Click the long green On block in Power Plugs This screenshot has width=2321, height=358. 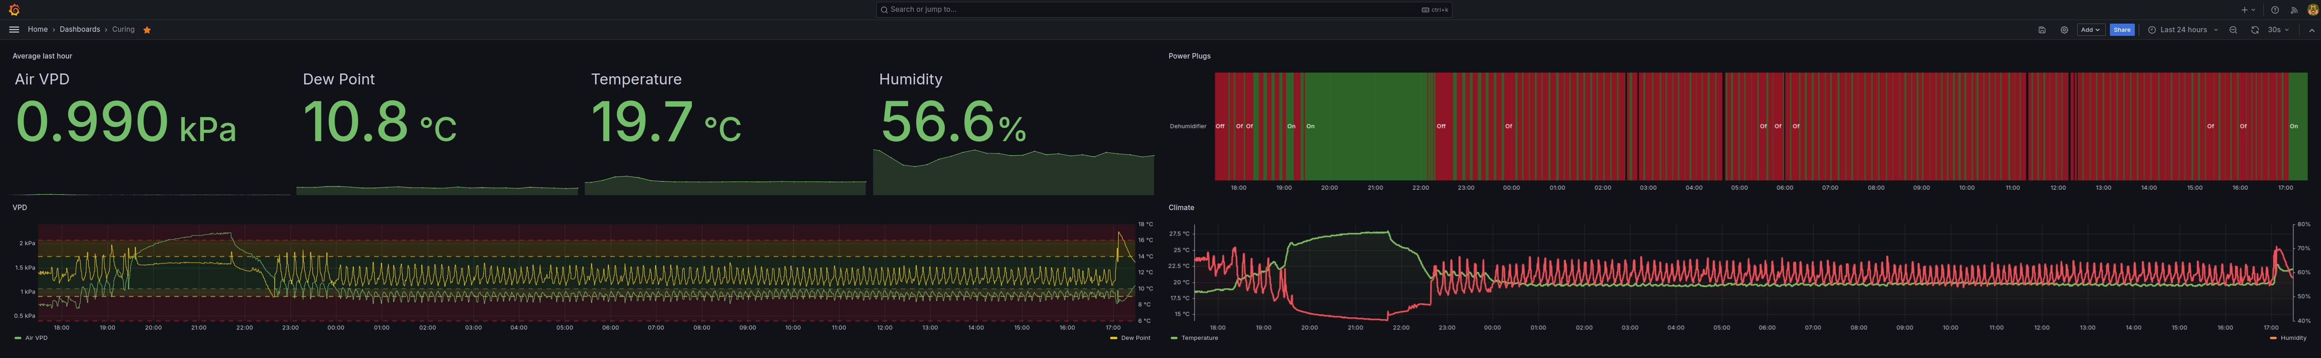[1365, 126]
